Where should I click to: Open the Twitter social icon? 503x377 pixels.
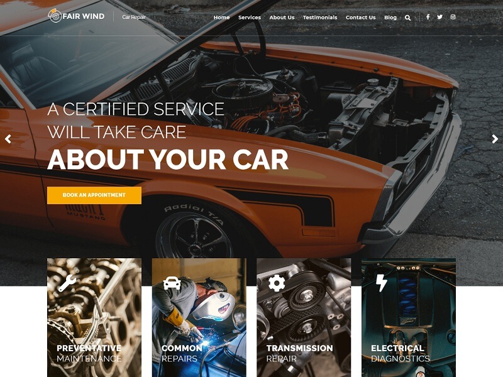coord(439,17)
